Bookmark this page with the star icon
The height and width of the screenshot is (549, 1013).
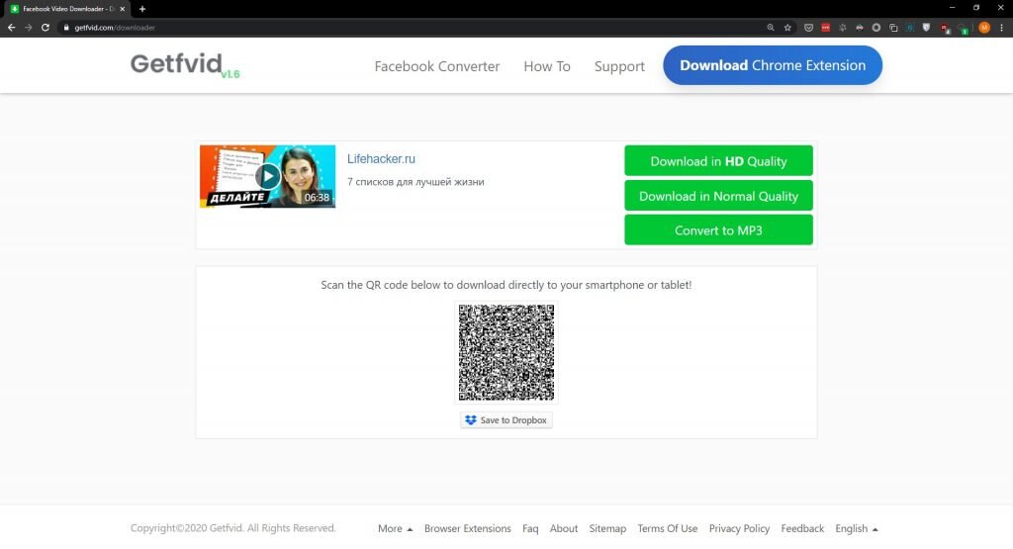[x=787, y=28]
